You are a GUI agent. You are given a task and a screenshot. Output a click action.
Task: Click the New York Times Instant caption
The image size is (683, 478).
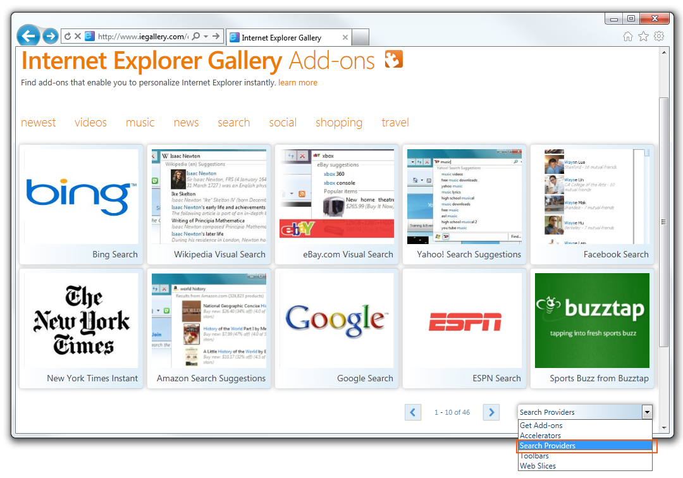(x=92, y=378)
